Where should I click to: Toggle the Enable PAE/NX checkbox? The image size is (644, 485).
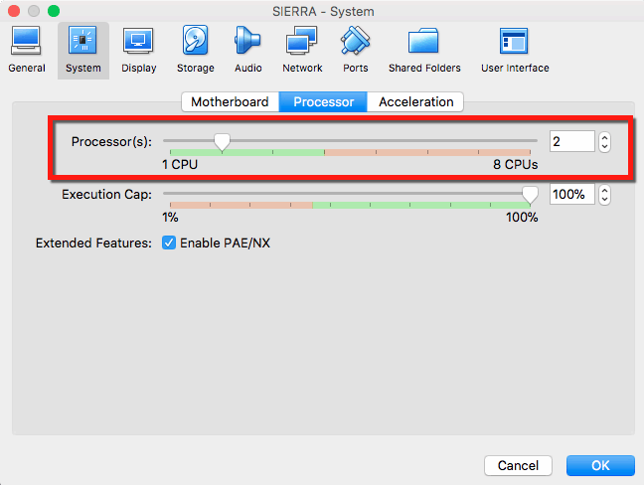169,242
